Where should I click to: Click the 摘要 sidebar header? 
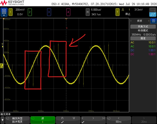140,21
